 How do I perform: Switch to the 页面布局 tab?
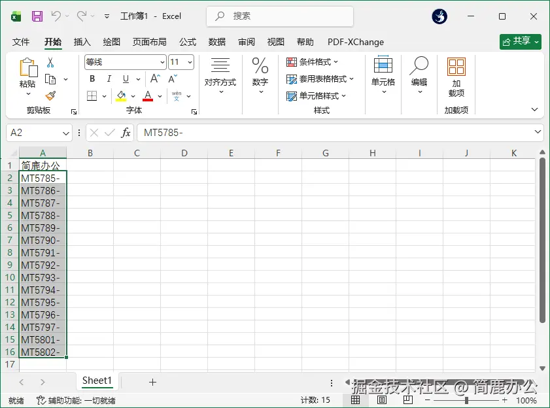(149, 42)
